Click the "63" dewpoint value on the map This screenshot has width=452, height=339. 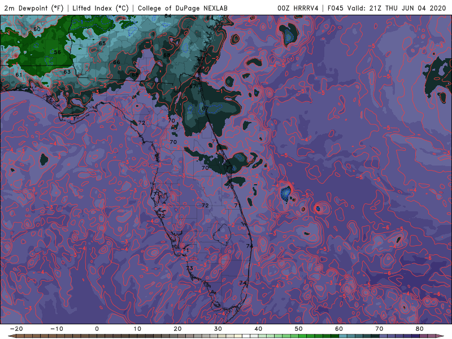coord(67,72)
